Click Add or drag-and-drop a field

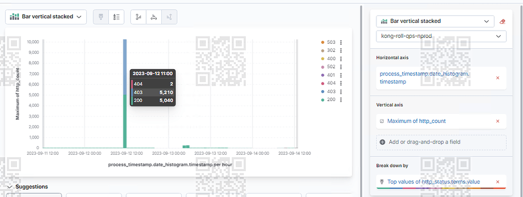tap(441, 142)
